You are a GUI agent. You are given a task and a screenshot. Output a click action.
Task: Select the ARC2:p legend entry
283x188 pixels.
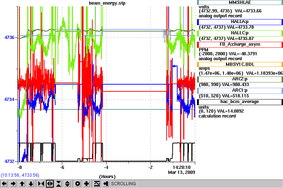(x=240, y=79)
